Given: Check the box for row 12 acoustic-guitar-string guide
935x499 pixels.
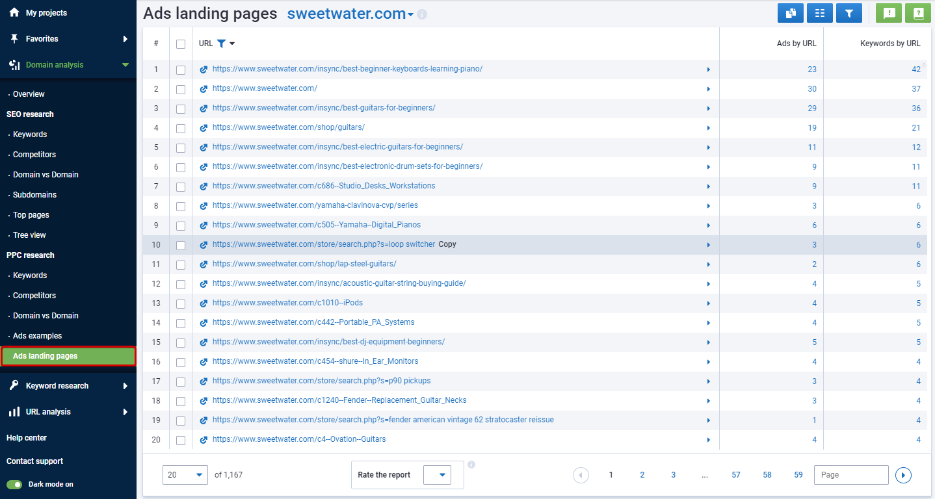Looking at the screenshot, I should tap(181, 285).
